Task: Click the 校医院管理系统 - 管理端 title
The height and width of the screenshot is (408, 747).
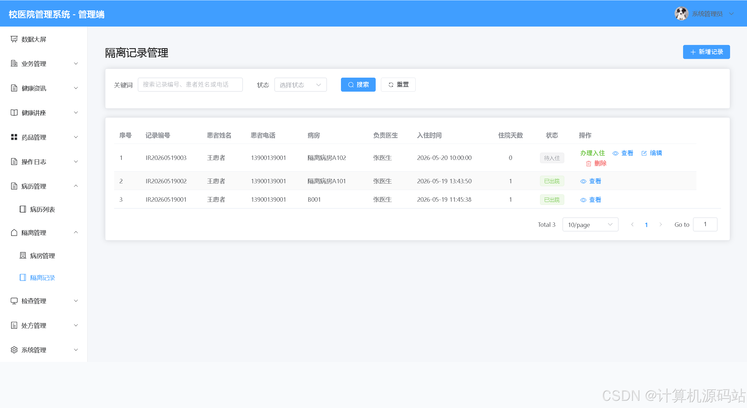Action: click(x=57, y=14)
